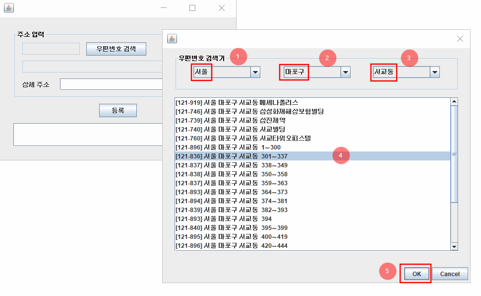Click the 서울 combo box field
The image size is (481, 296).
click(x=227, y=72)
